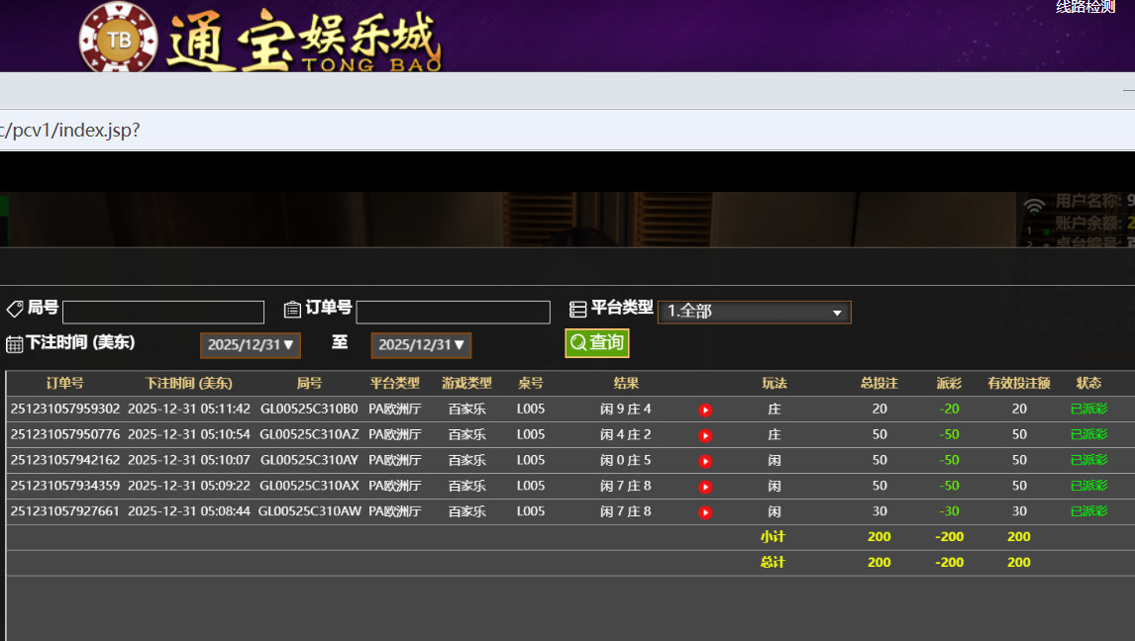Image resolution: width=1135 pixels, height=641 pixels.
Task: Click the tag icon beside 局号
Action: pyautogui.click(x=15, y=310)
